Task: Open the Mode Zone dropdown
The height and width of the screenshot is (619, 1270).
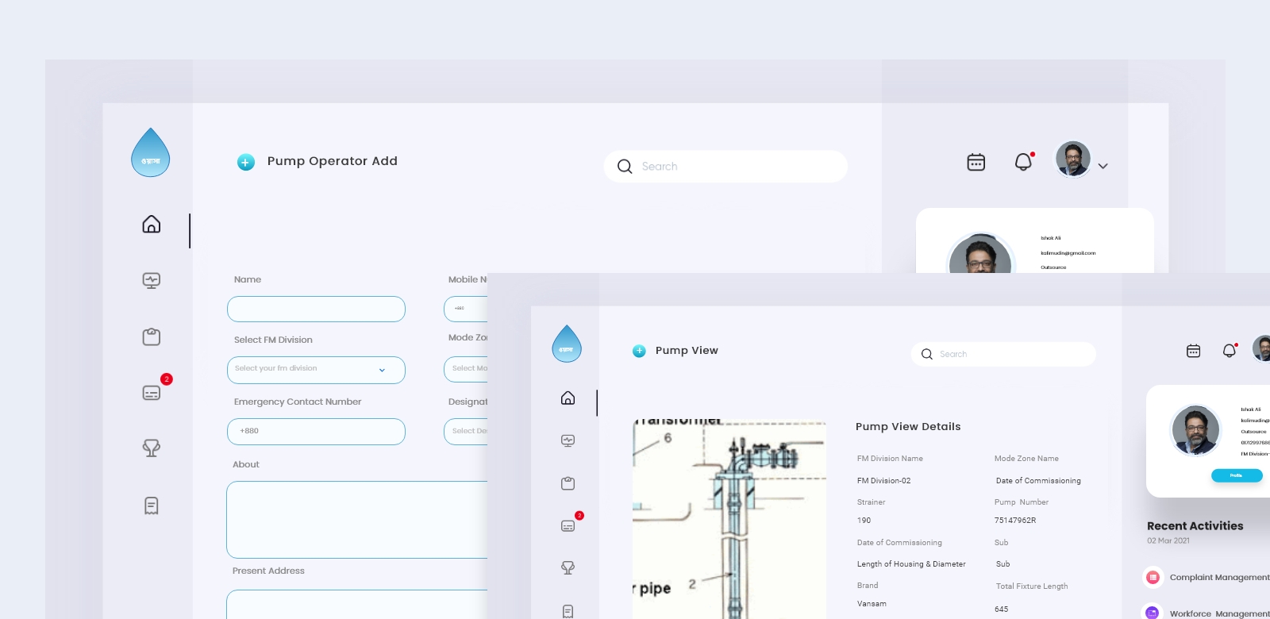Action: (x=466, y=370)
